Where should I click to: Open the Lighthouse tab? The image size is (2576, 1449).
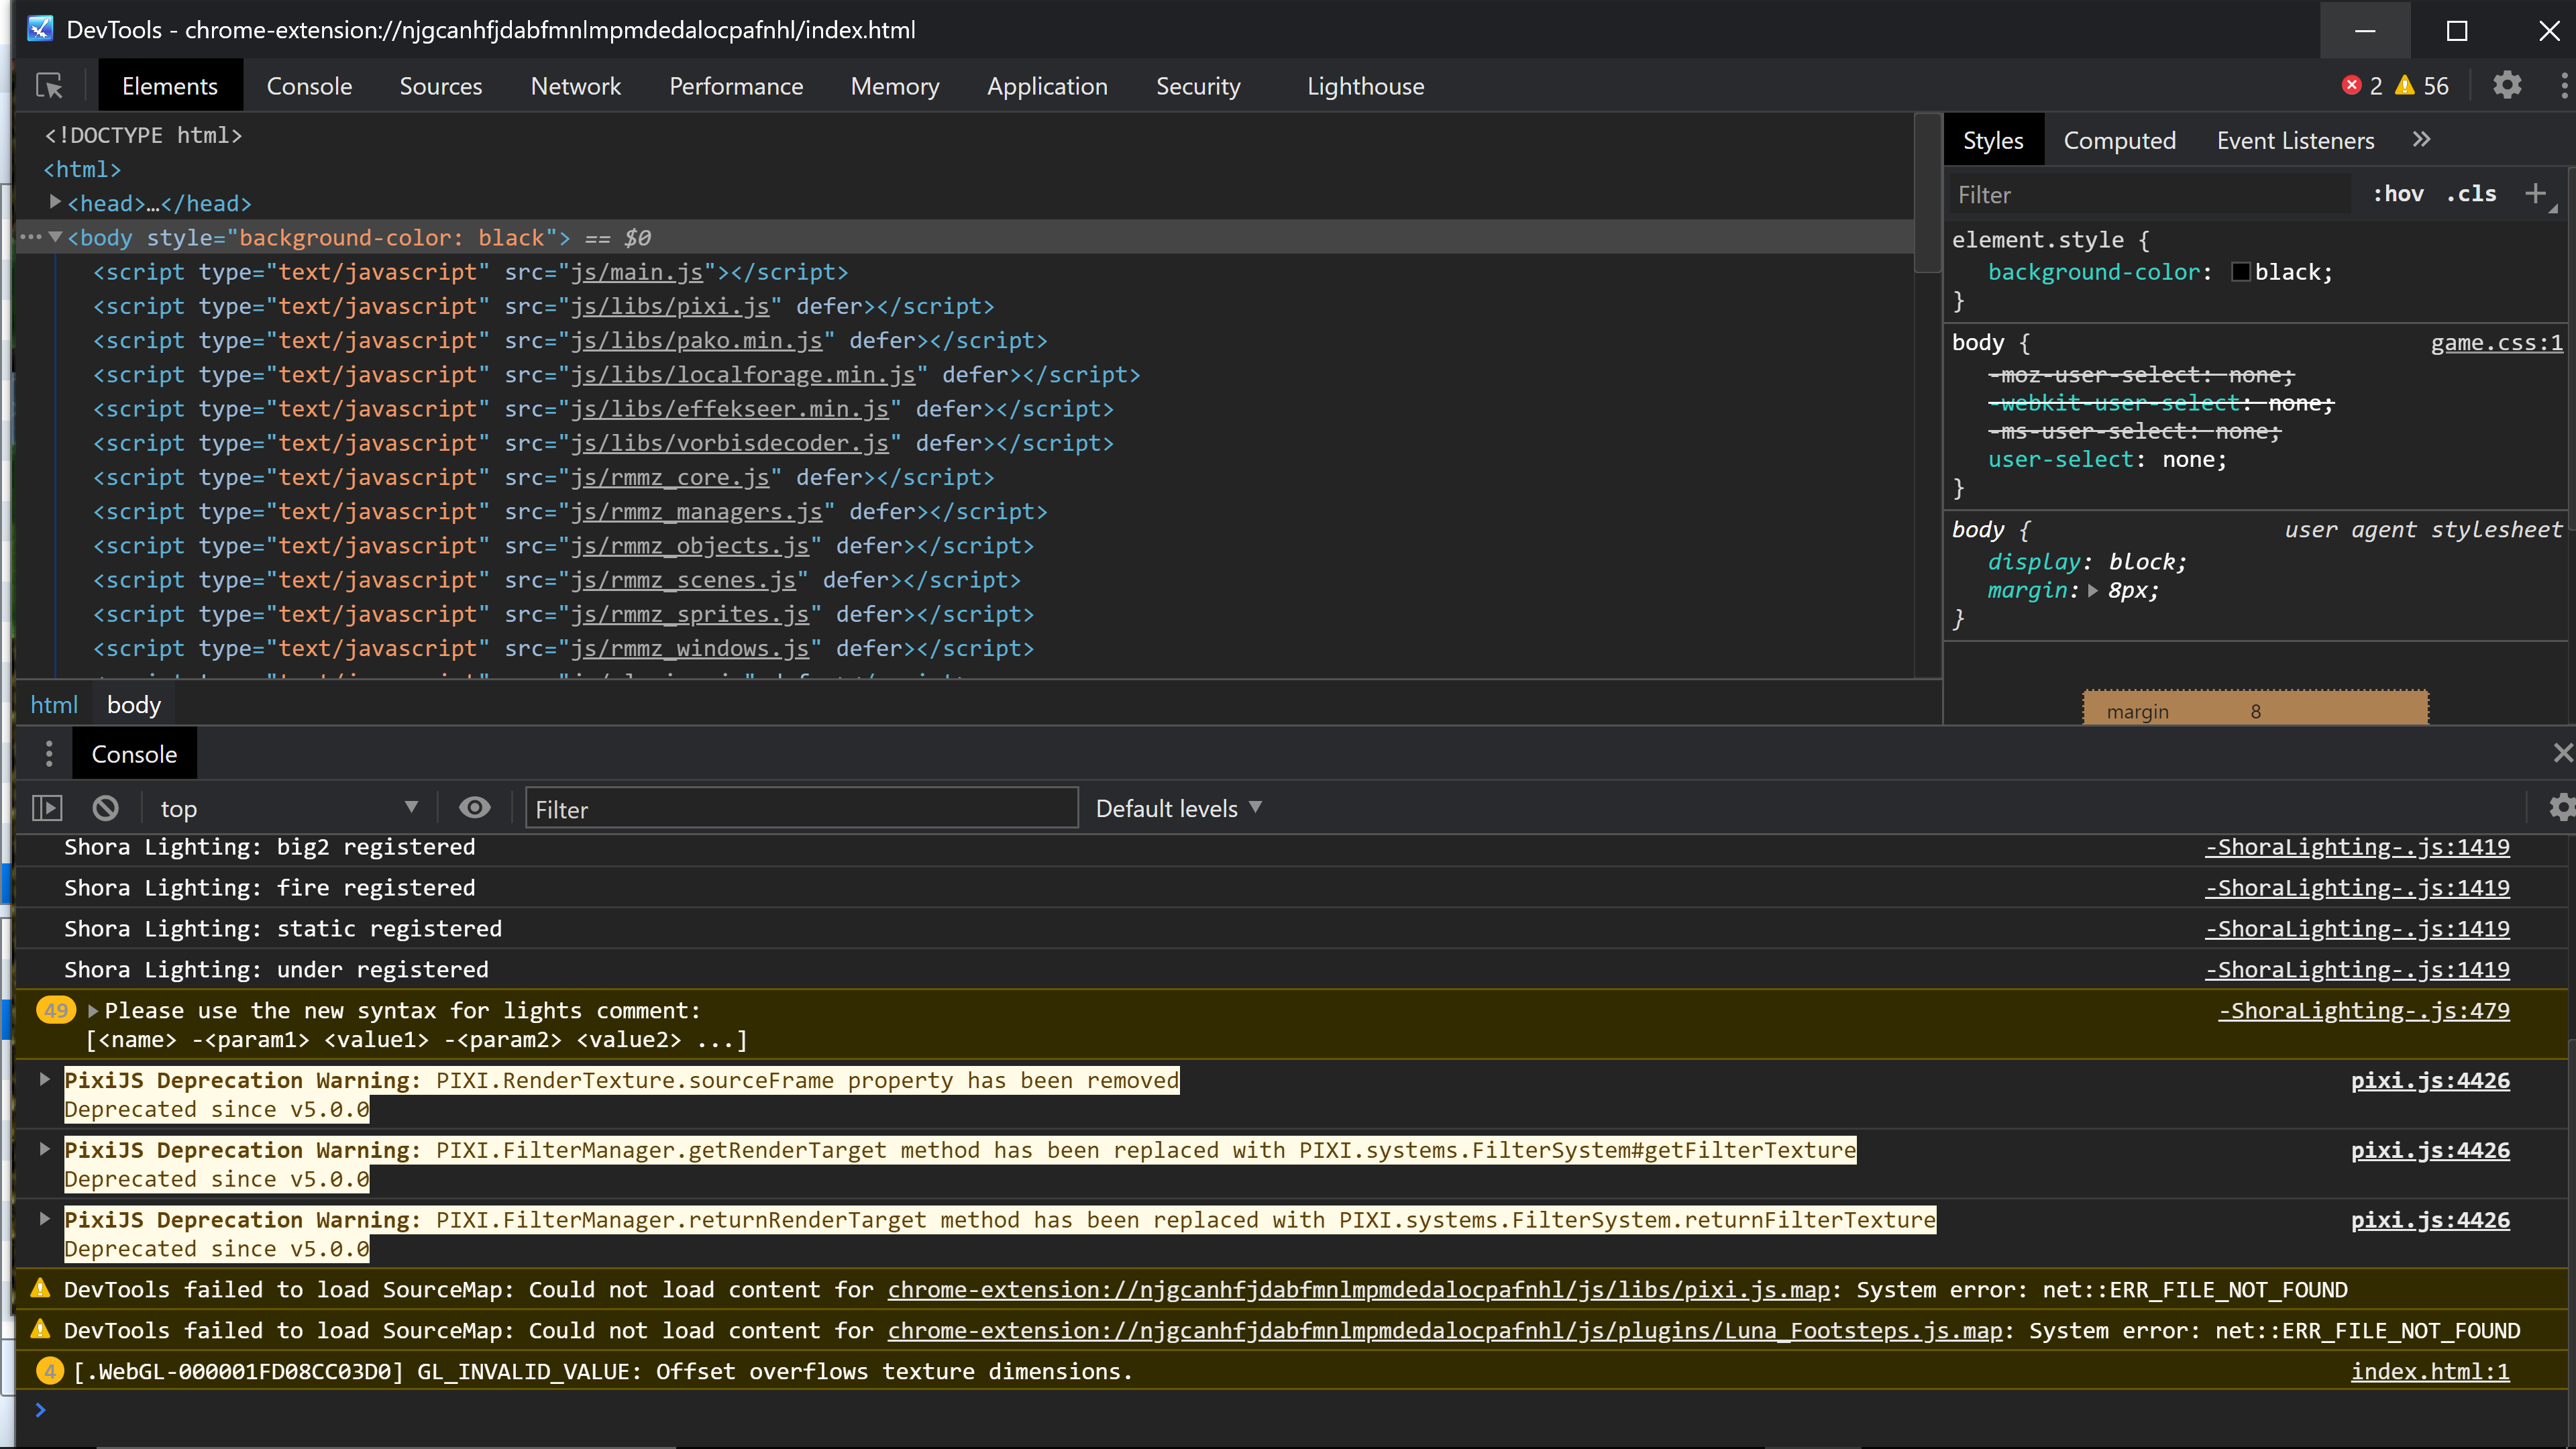(x=1365, y=86)
